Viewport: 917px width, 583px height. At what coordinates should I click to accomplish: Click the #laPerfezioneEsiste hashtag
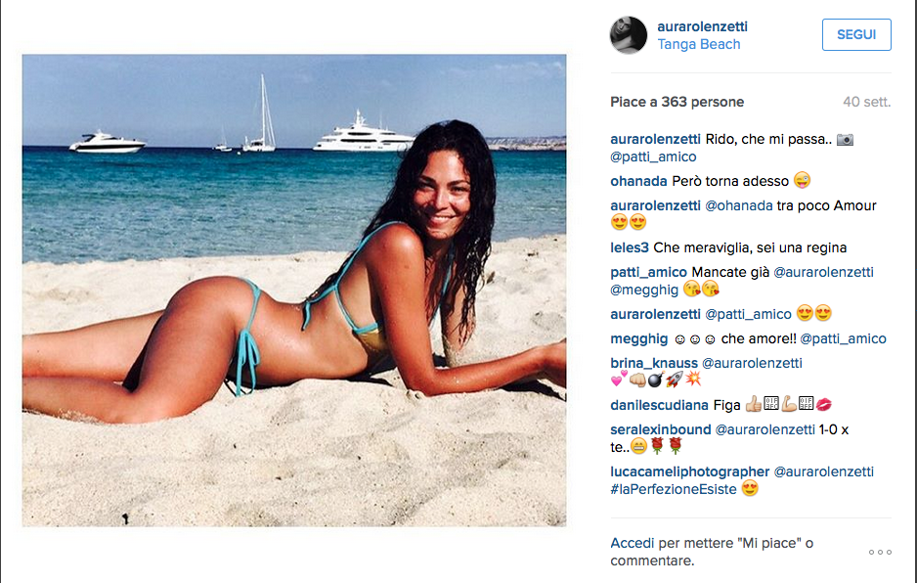click(x=674, y=489)
